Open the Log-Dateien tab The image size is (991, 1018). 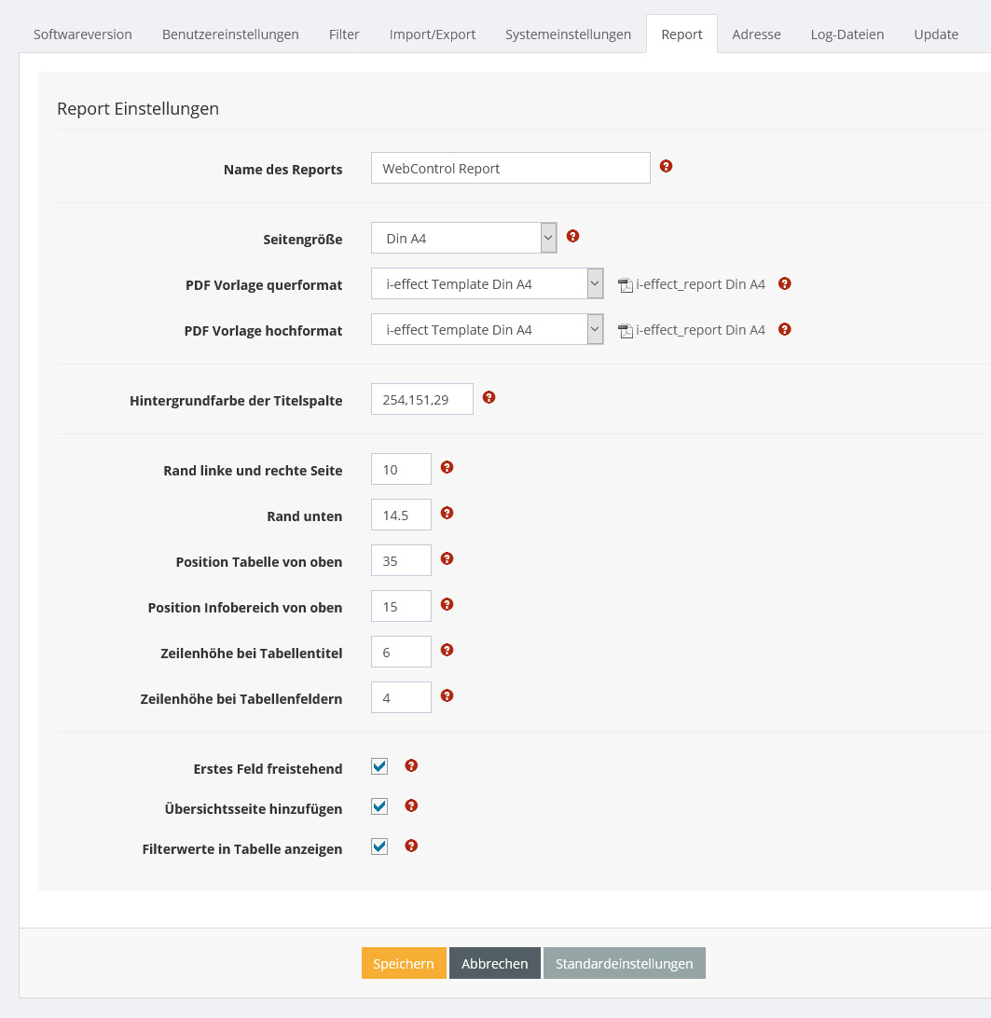[846, 34]
